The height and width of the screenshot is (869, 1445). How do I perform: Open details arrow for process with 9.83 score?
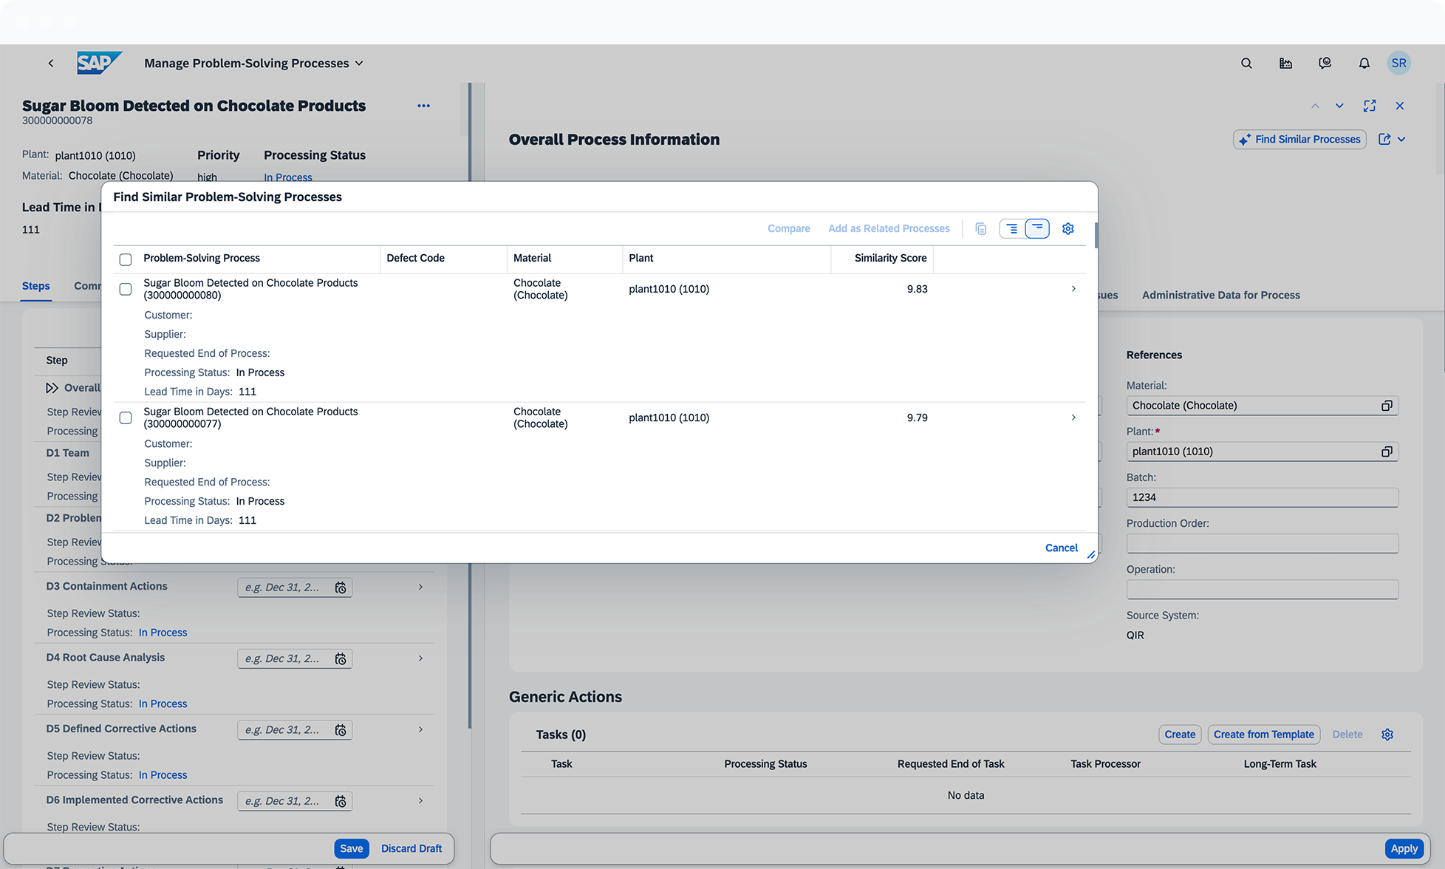(1073, 289)
